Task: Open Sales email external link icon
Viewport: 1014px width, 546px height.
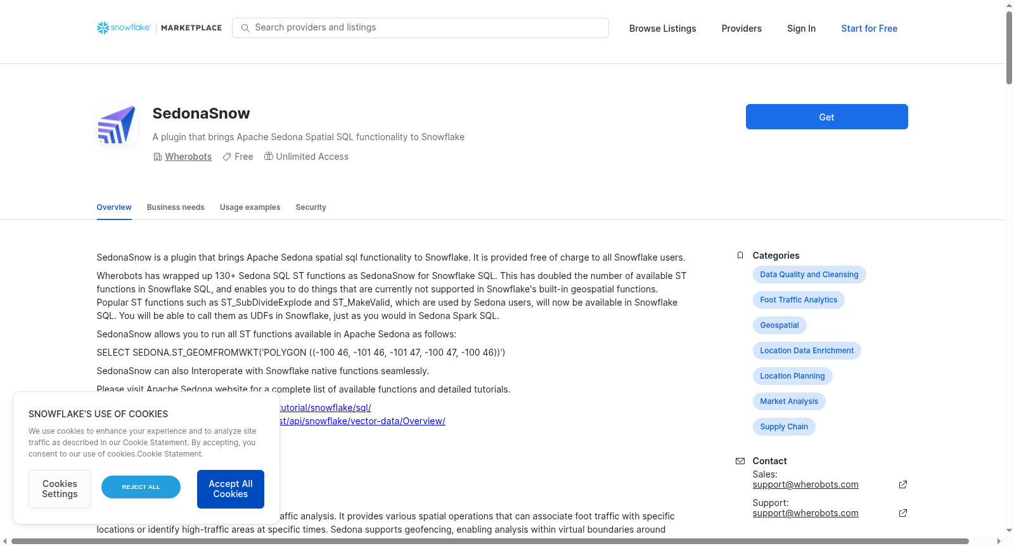Action: click(x=903, y=484)
